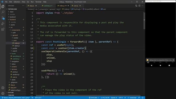Click the editor vertical scrollbar thumb
Viewport: 176px width, 99px height.
click(144, 21)
